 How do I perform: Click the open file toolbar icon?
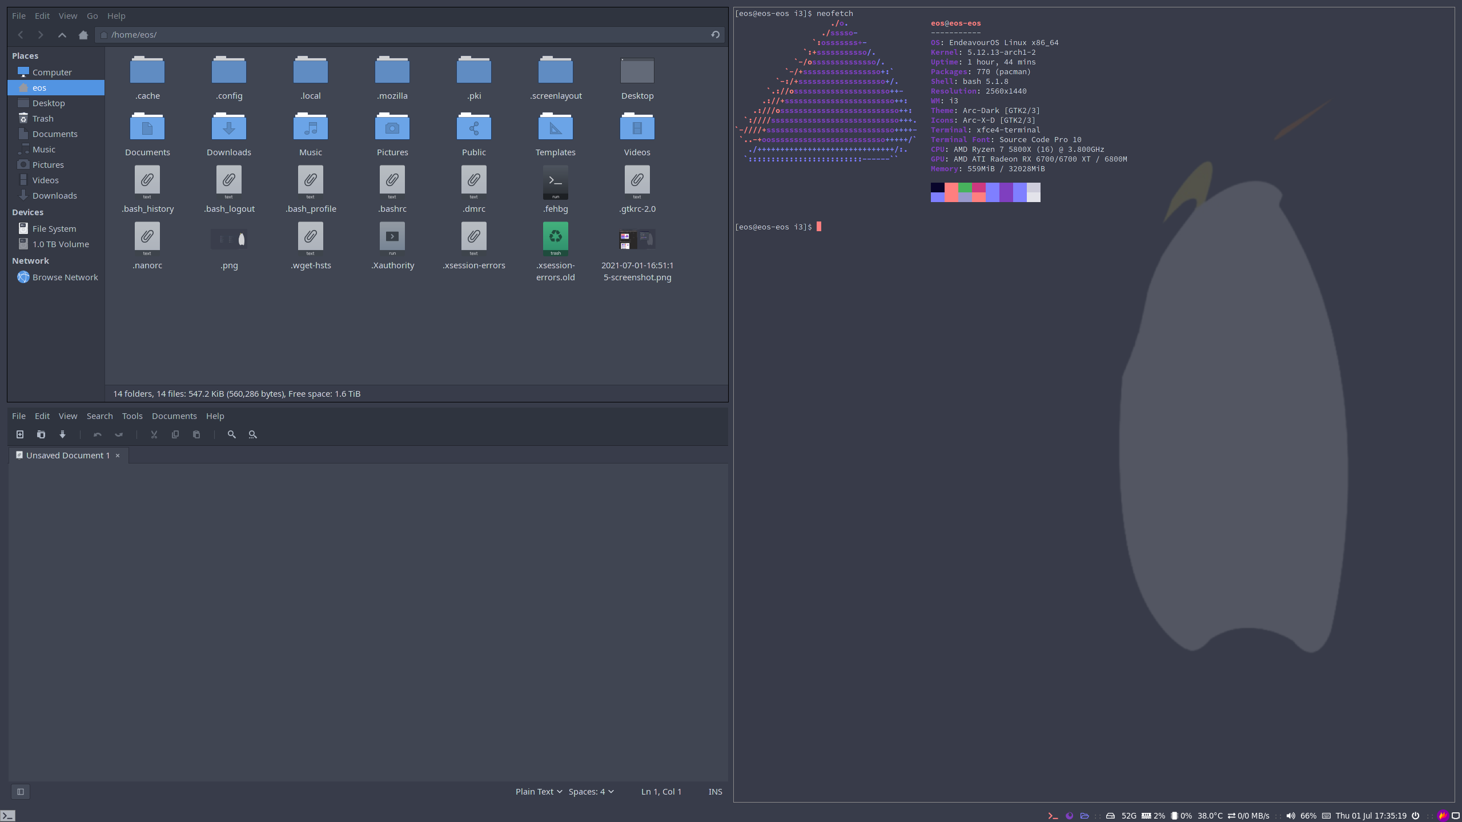[x=41, y=434]
